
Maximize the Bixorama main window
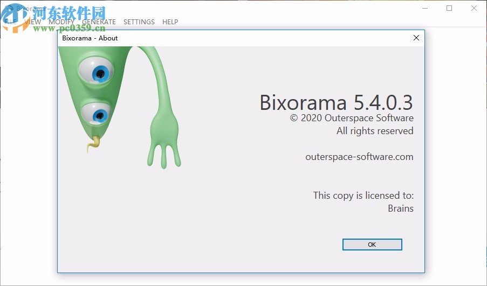[449, 8]
